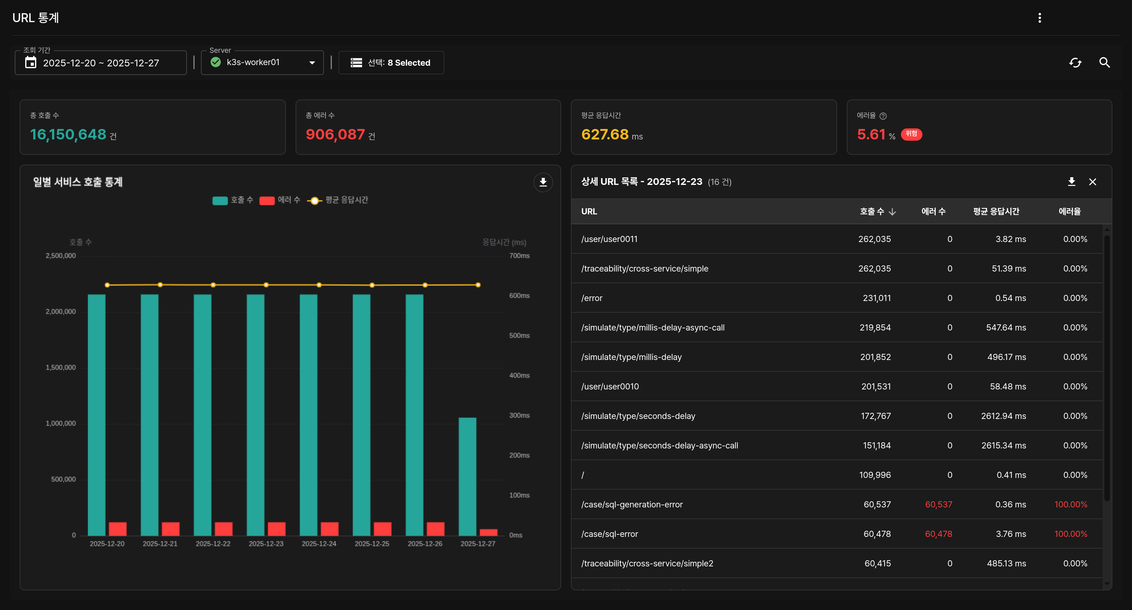
Task: Expand the k3s-worker01 server dropdown
Action: tap(312, 63)
